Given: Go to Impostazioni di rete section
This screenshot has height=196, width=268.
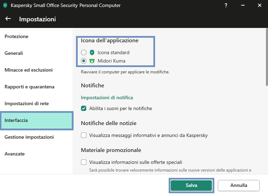Looking at the screenshot, I should click(x=36, y=104).
